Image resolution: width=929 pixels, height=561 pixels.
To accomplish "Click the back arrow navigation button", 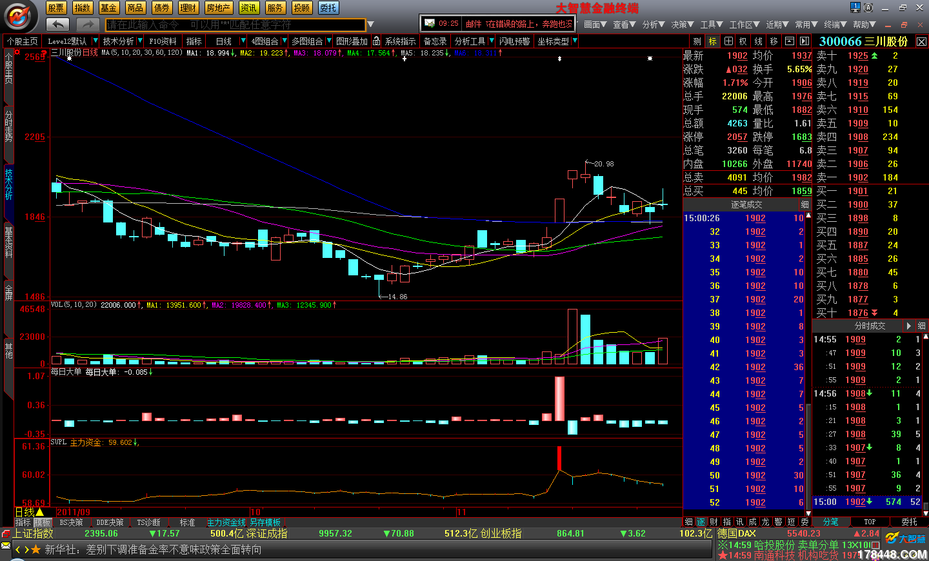I will (x=58, y=25).
